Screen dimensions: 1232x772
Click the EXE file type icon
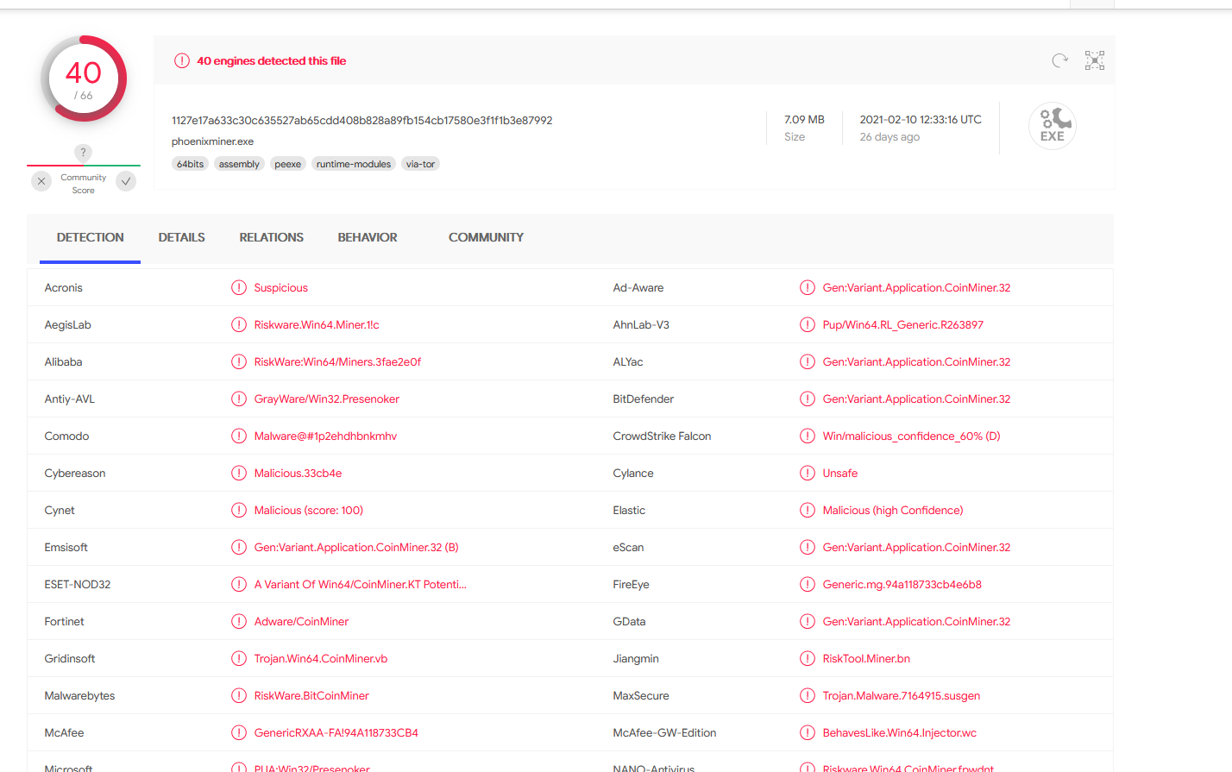[1053, 126]
